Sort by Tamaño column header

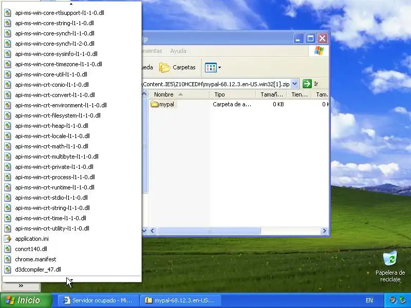point(271,94)
